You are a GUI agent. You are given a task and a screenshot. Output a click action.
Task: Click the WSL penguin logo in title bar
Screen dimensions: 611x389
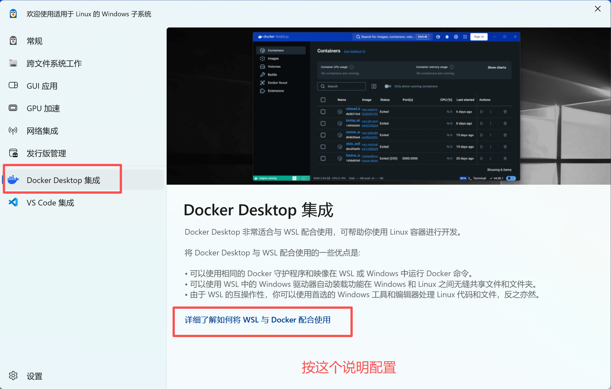coord(13,14)
